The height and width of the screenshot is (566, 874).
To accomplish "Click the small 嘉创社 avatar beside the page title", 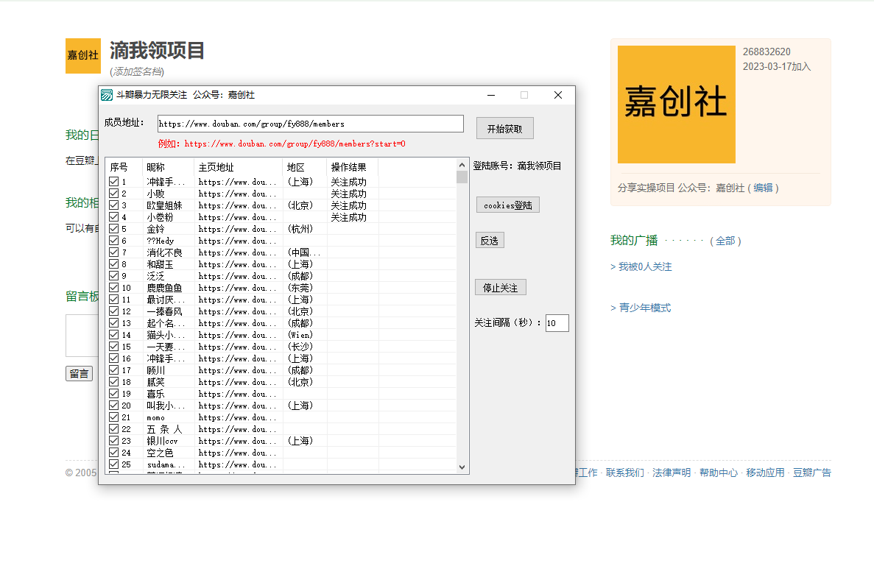I will click(83, 56).
